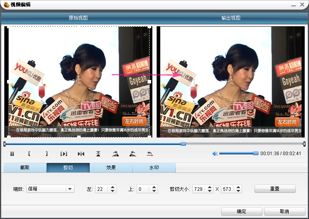
Task: Decrease the crop width 729
Action: pos(210,191)
